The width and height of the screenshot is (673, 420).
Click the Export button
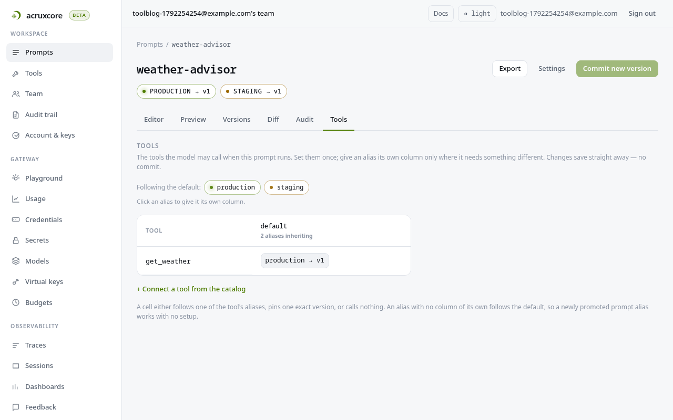pos(509,69)
